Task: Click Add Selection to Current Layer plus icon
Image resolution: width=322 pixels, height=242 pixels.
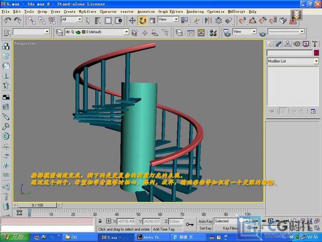Action: (x=145, y=33)
